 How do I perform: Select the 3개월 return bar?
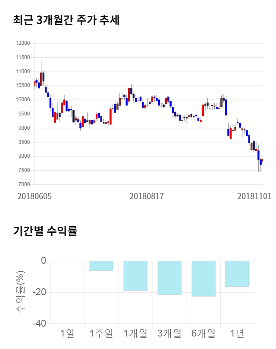pyautogui.click(x=169, y=277)
